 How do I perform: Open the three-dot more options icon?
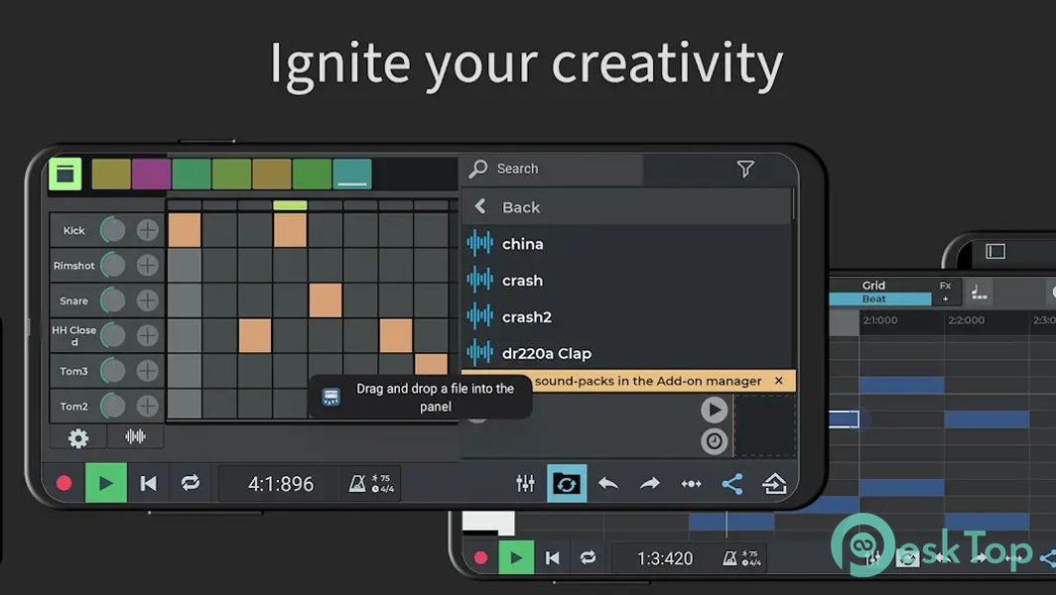pos(691,484)
